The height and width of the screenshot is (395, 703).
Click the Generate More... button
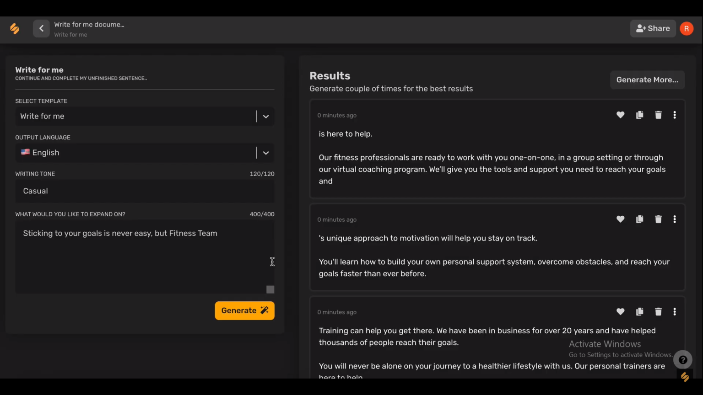tap(647, 80)
